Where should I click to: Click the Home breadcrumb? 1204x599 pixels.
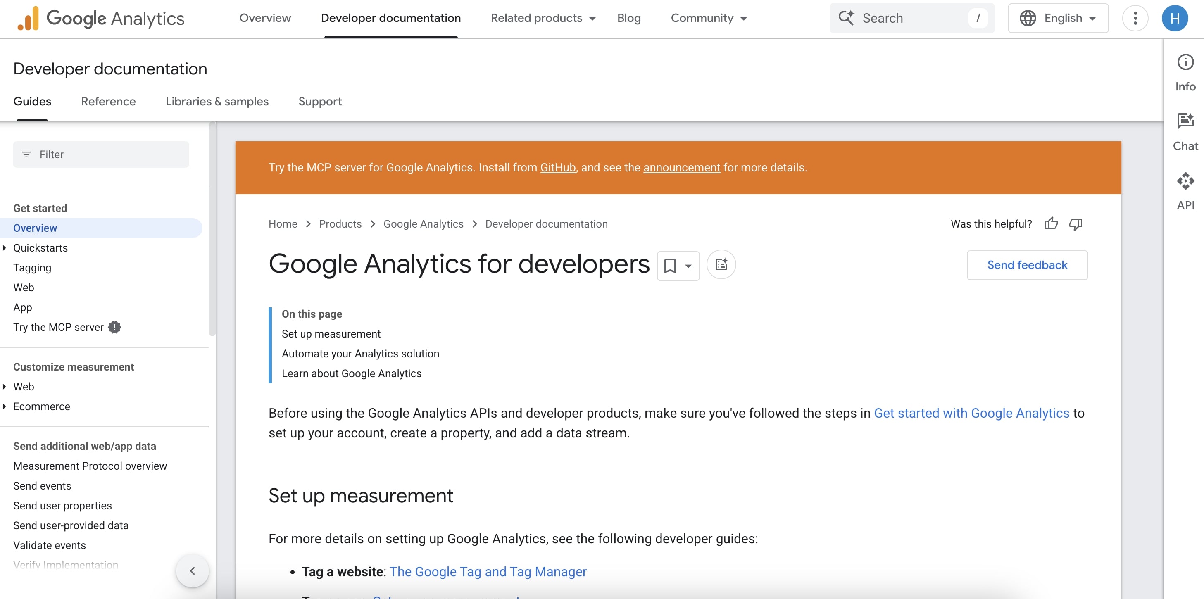(282, 224)
